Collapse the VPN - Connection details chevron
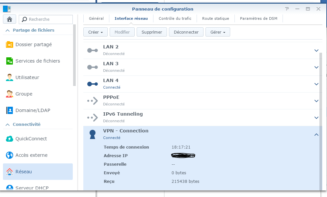 [x=316, y=135]
